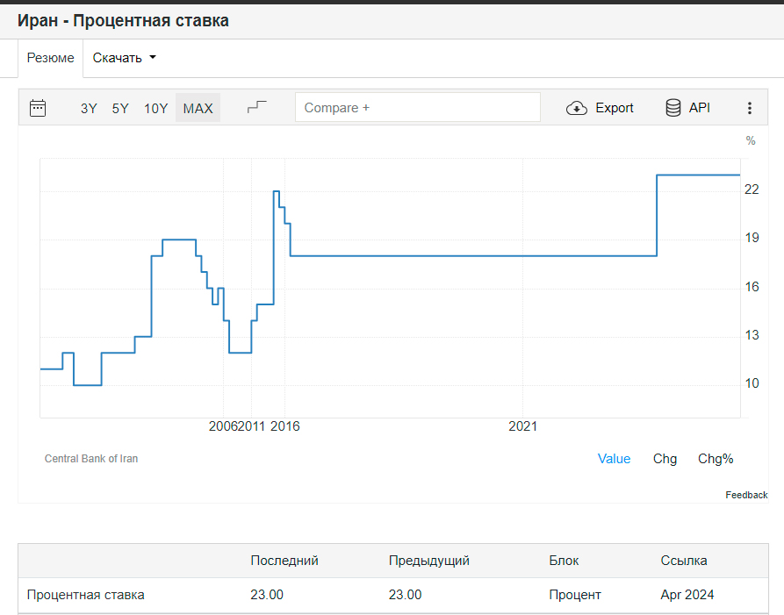Switch chart type using the step-line icon
This screenshot has width=784, height=615.
(257, 107)
